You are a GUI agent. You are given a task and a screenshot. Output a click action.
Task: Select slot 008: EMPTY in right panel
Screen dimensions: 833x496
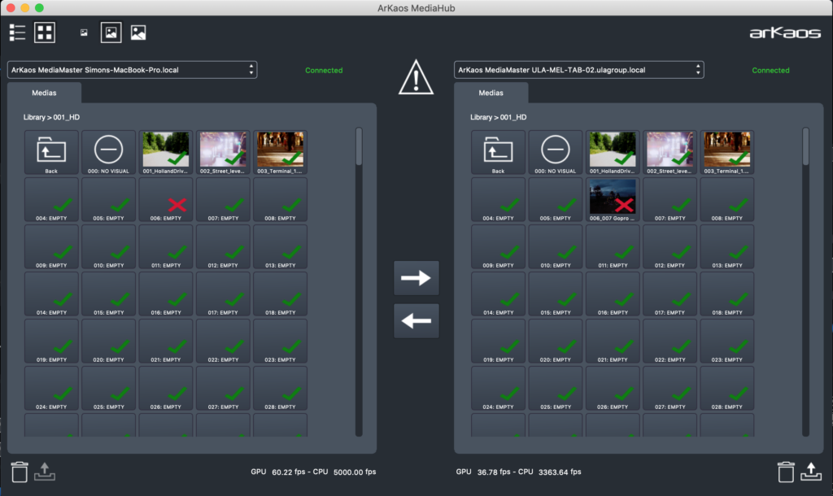(727, 200)
